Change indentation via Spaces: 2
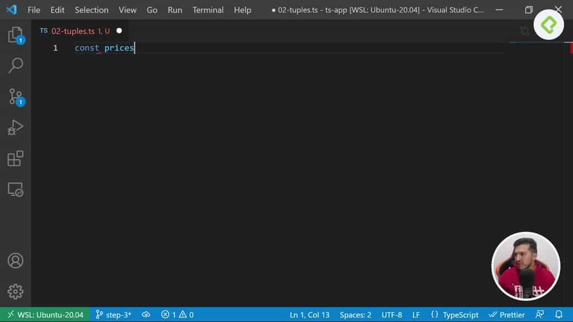 [x=355, y=314]
